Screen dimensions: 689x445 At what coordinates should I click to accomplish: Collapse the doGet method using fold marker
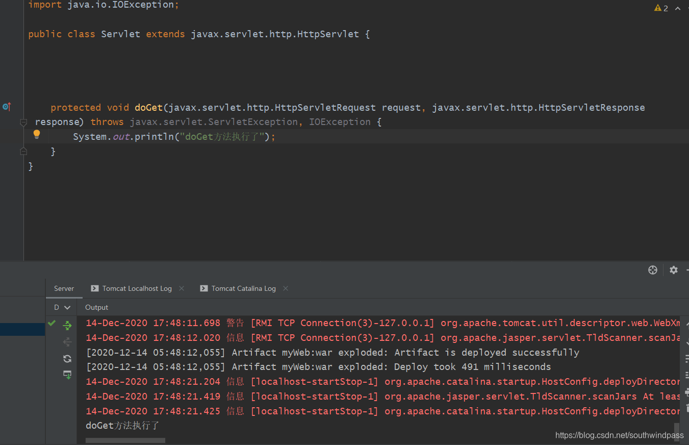(23, 122)
